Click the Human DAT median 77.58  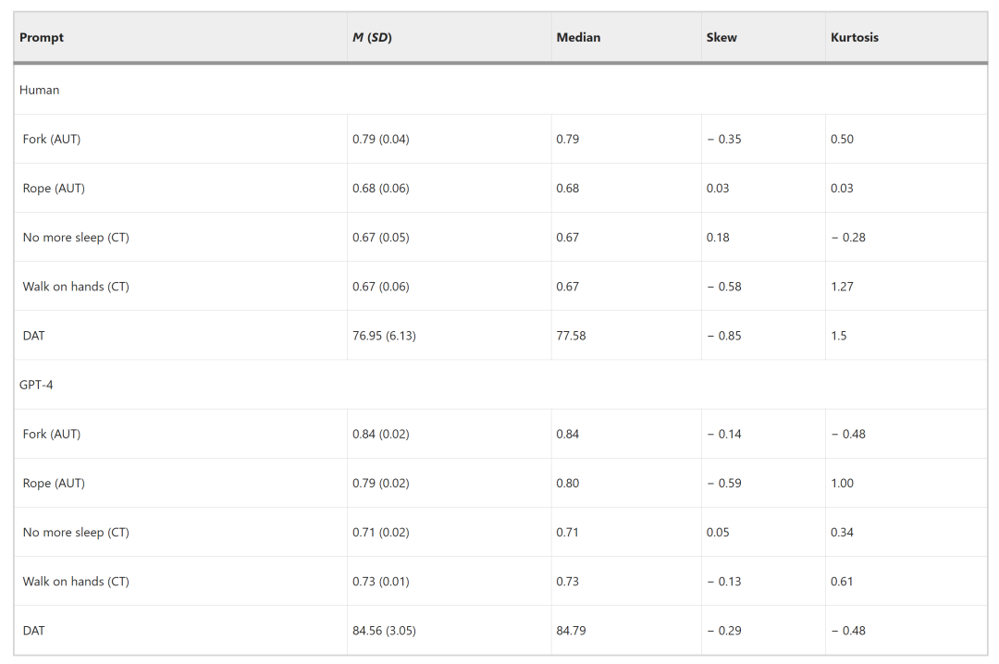[x=571, y=336]
